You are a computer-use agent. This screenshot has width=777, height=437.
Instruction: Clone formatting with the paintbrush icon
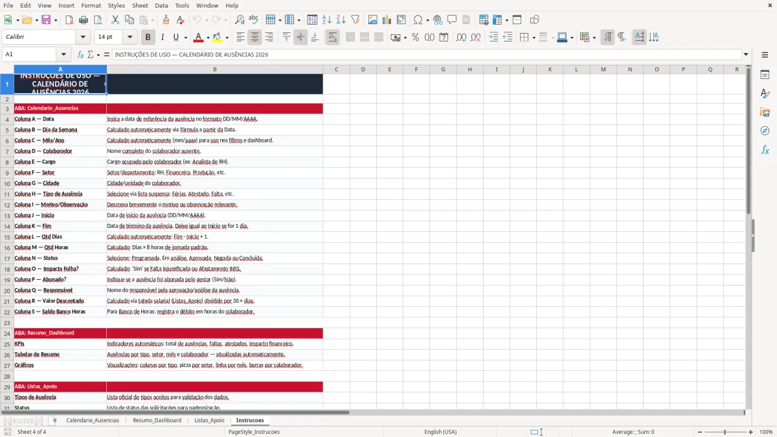coord(166,20)
